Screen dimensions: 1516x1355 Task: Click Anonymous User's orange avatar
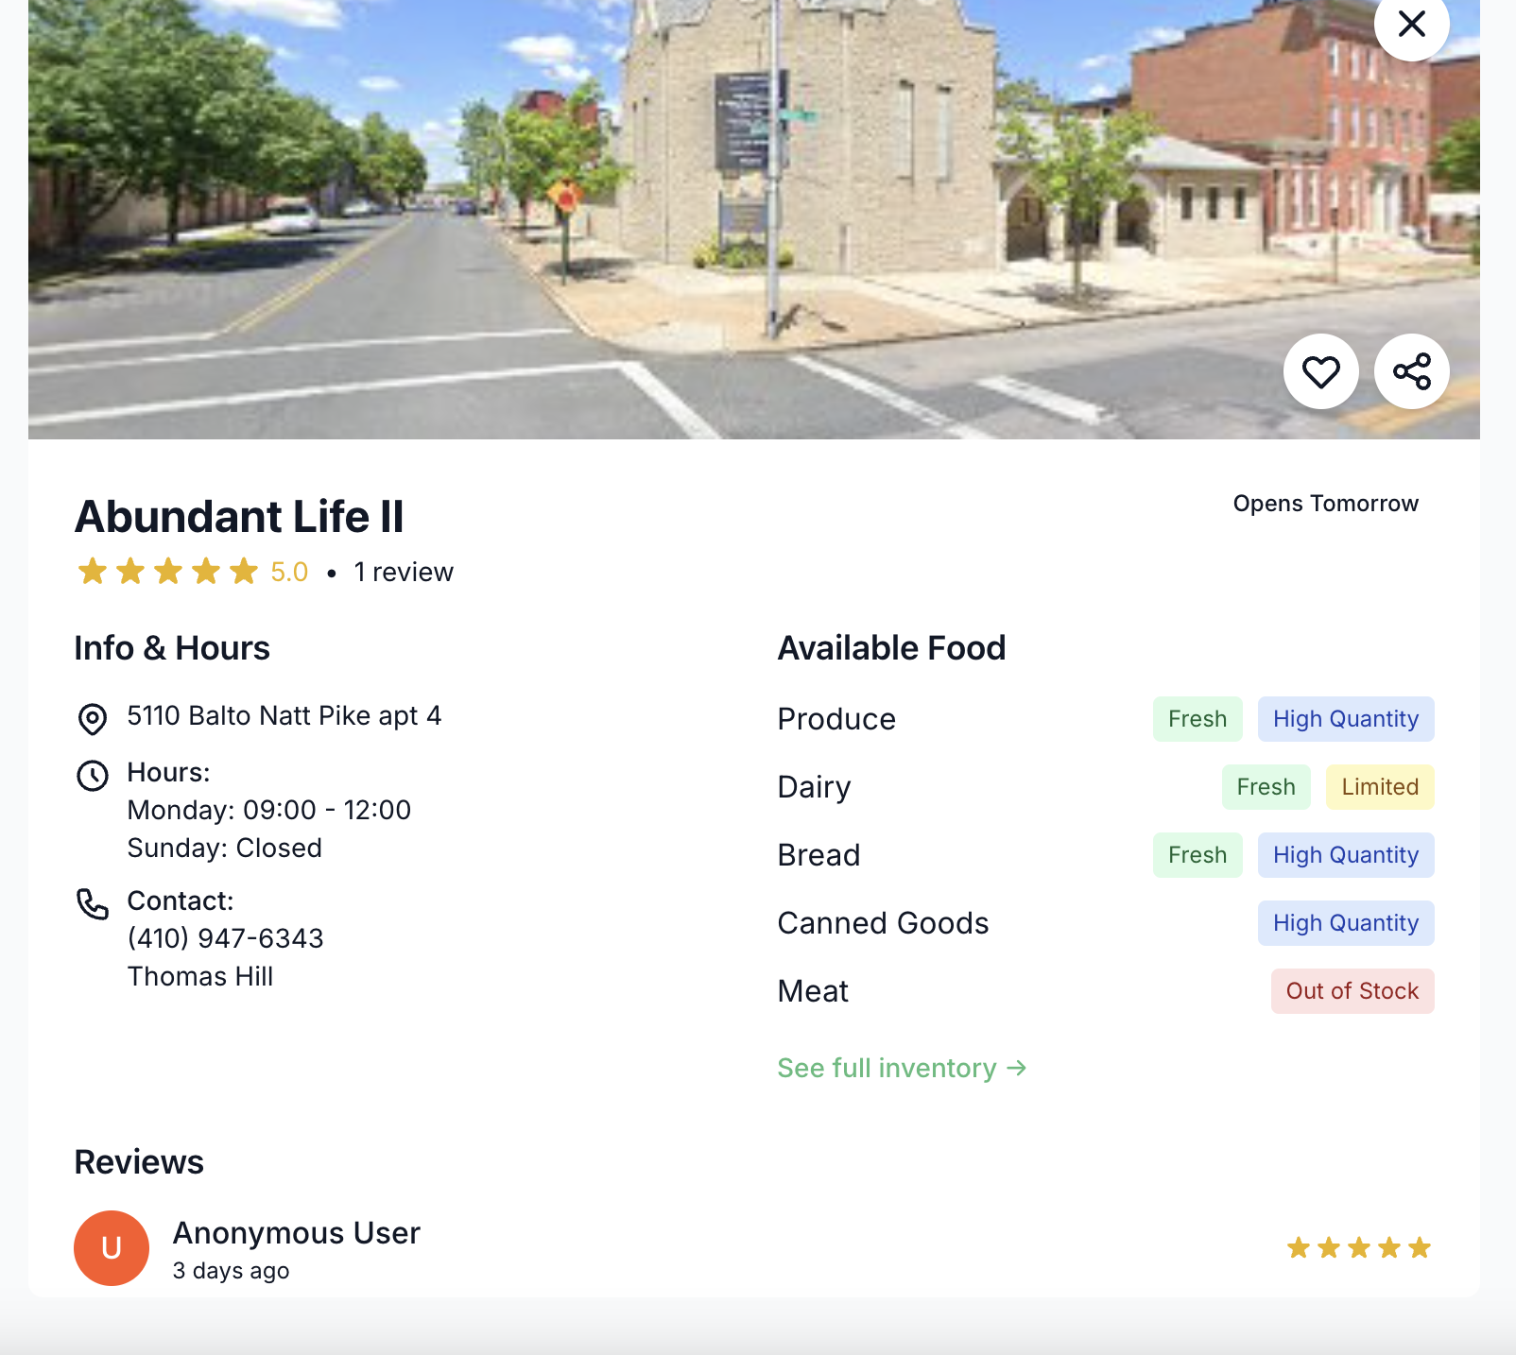point(111,1247)
